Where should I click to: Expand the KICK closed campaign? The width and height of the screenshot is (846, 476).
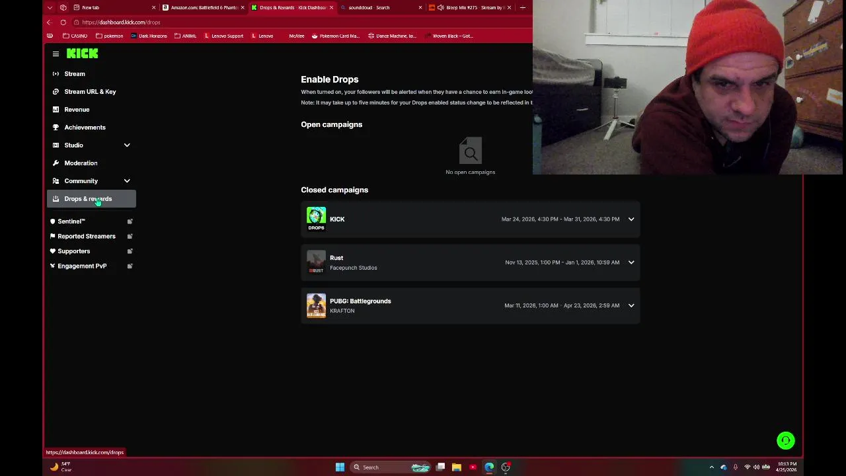point(631,219)
